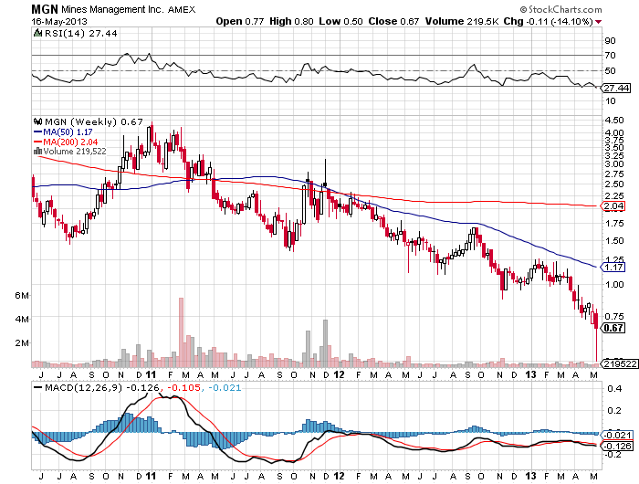Click the bold '11' year label under the MACD panel
This screenshot has width=639, height=484.
coord(151,476)
